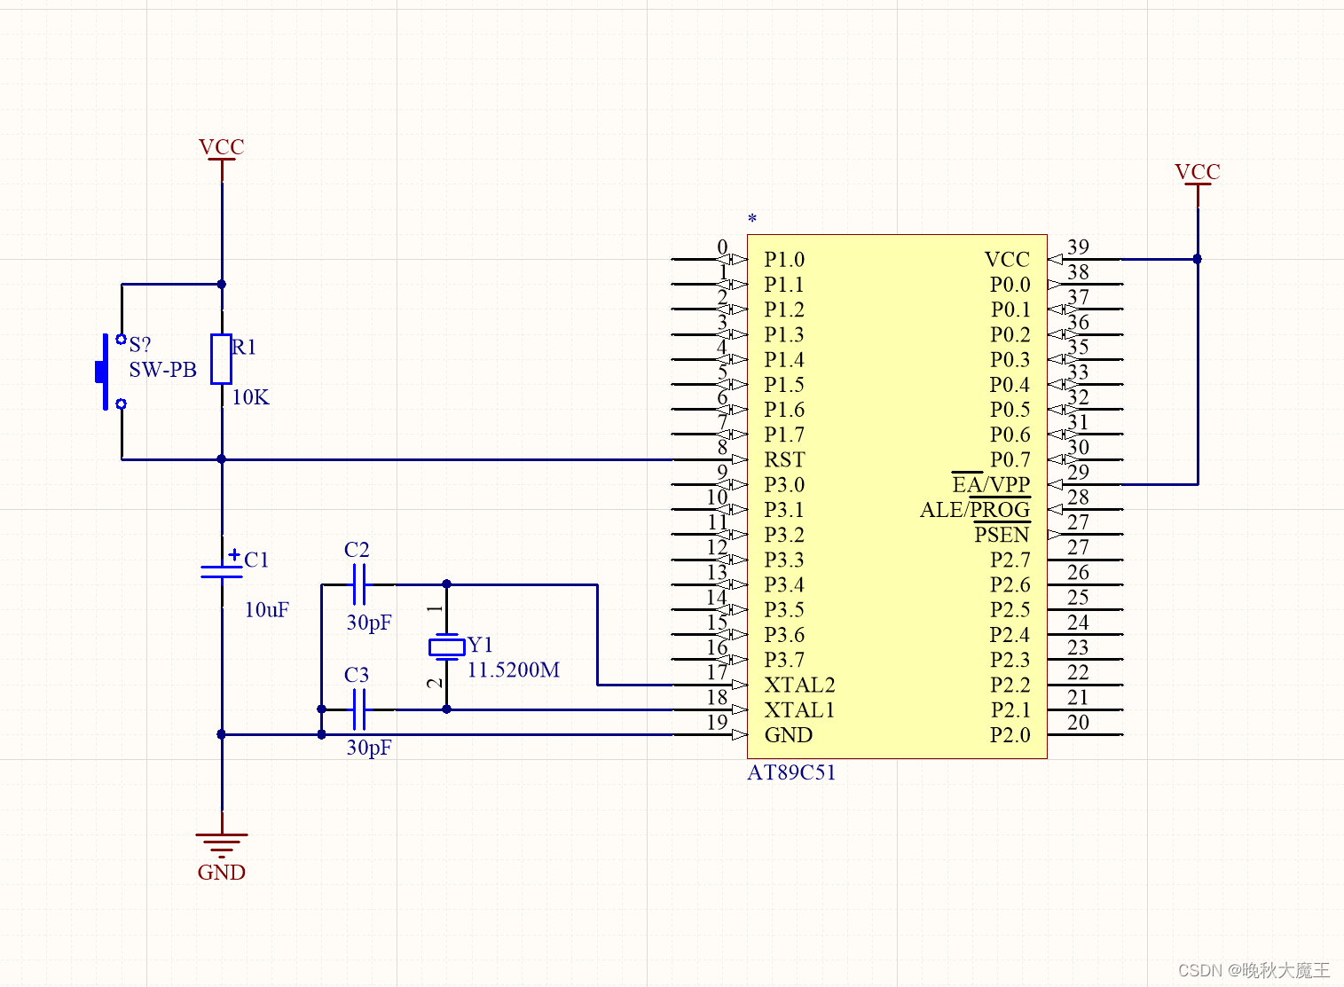This screenshot has width=1344, height=987.
Task: Click the junction dot on RST wire
Action: pyautogui.click(x=221, y=459)
